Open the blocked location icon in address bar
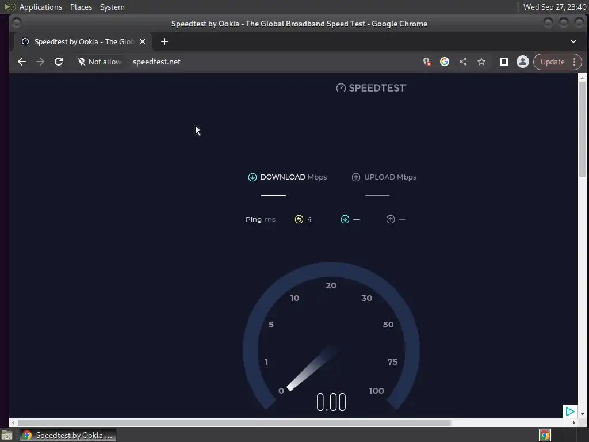This screenshot has width=589, height=442. point(427,62)
